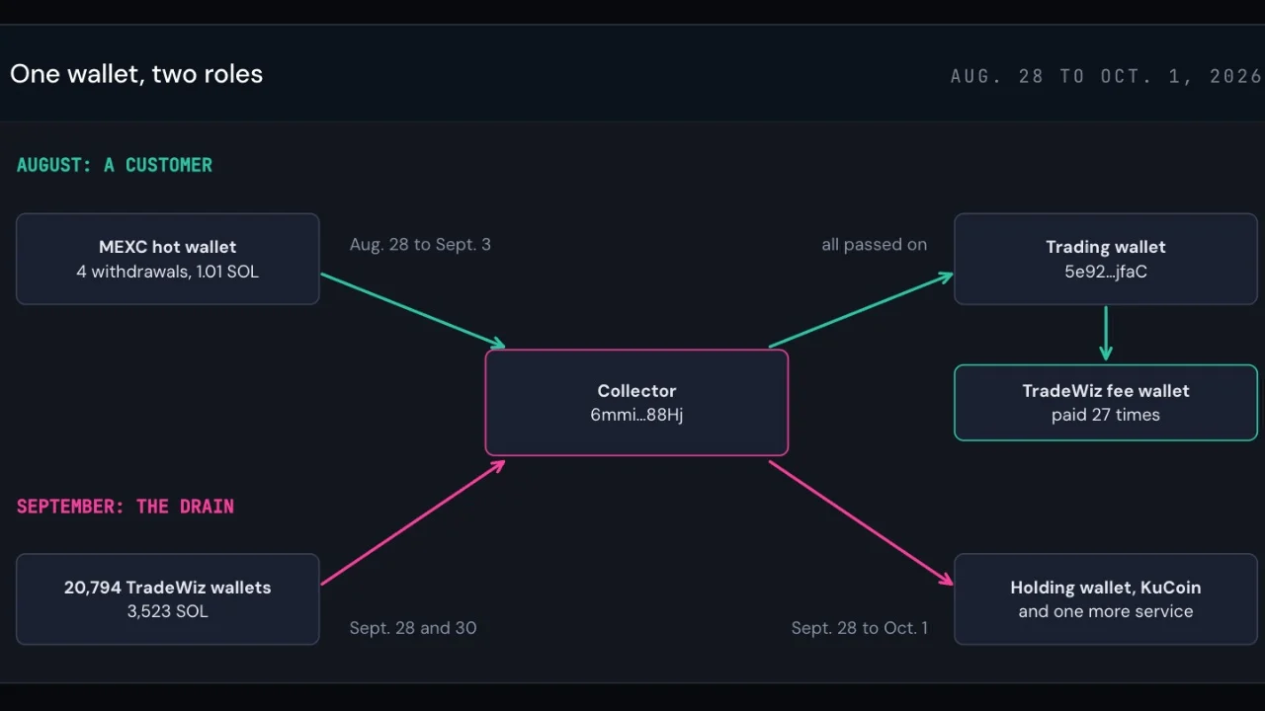Select the TradeWiz fee wallet box
This screenshot has height=711, width=1265.
[1106, 403]
